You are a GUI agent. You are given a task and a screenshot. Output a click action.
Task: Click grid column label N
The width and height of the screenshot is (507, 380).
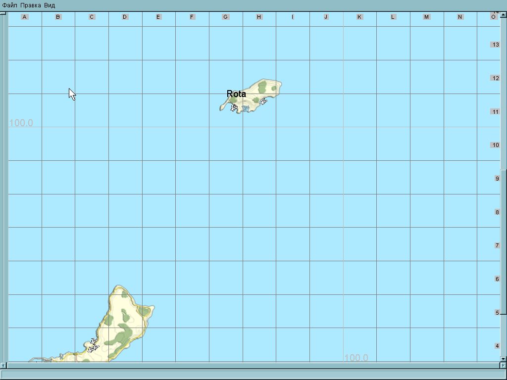tap(460, 17)
